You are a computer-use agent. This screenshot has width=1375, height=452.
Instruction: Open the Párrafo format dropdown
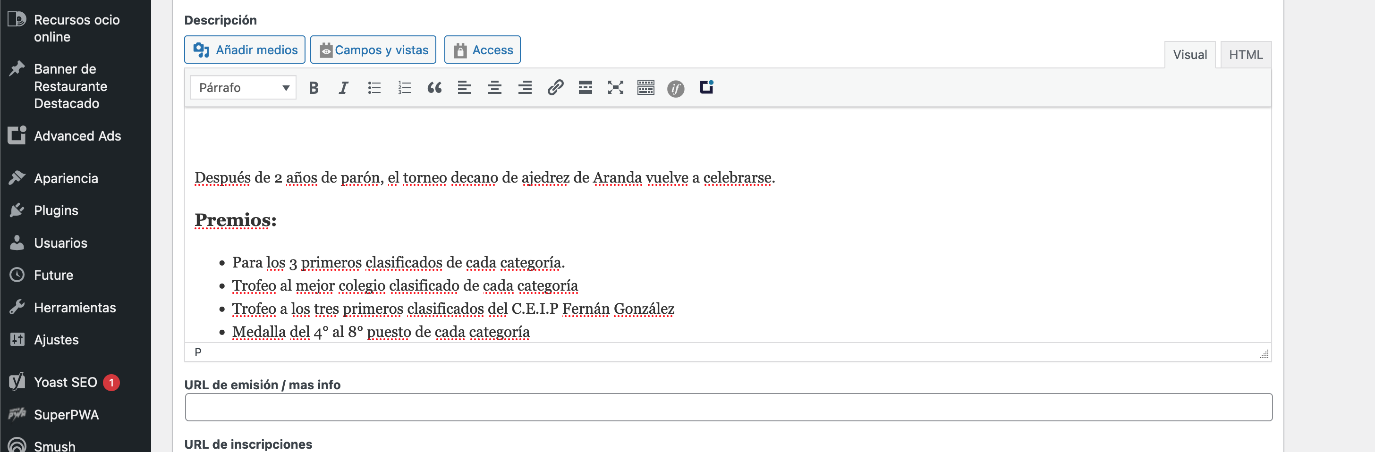(x=243, y=87)
